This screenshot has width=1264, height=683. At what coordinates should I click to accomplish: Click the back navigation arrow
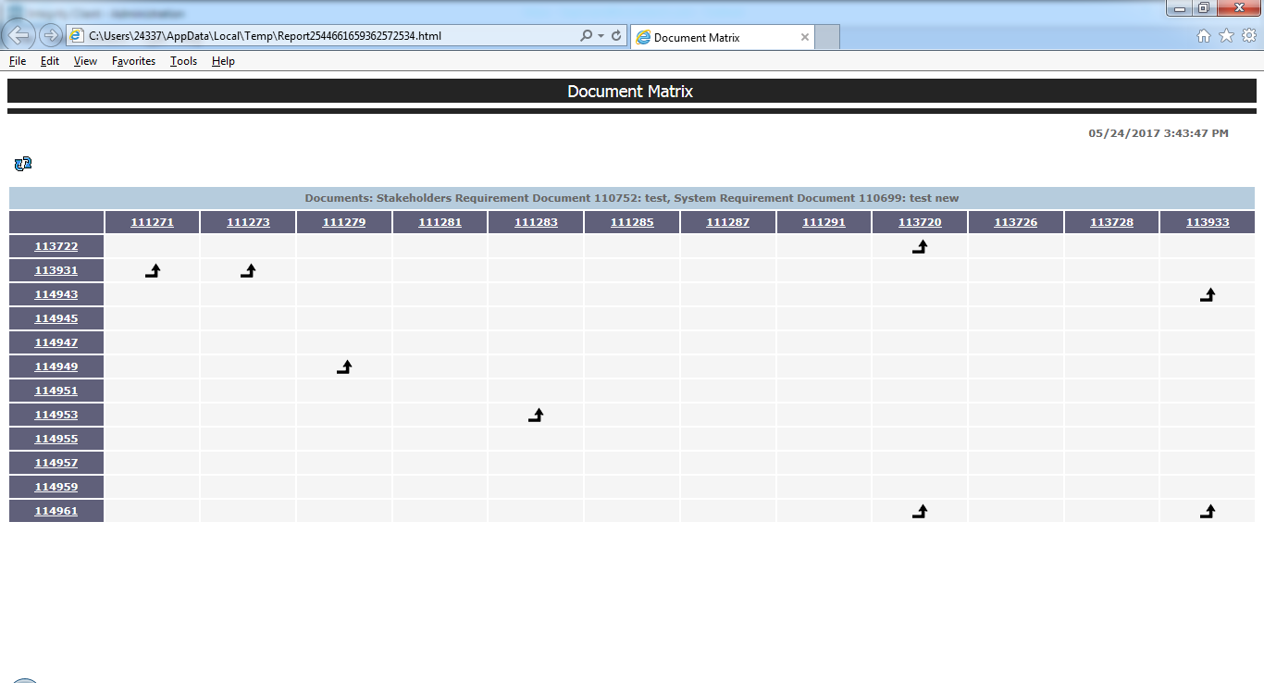pyautogui.click(x=19, y=36)
